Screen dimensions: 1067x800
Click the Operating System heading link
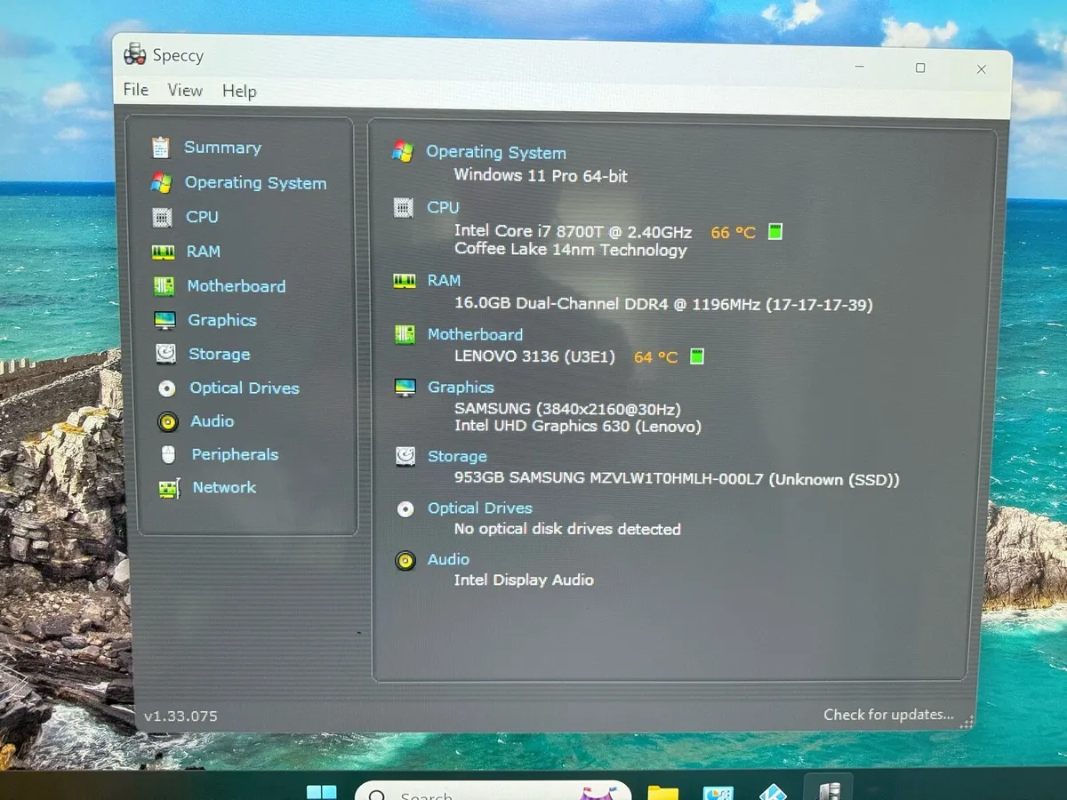[496, 152]
